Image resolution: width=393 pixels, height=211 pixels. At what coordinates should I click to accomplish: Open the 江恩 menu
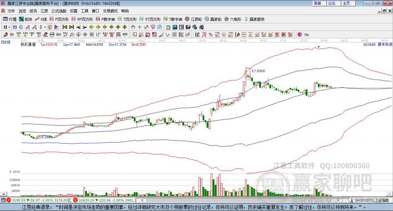pyautogui.click(x=44, y=11)
